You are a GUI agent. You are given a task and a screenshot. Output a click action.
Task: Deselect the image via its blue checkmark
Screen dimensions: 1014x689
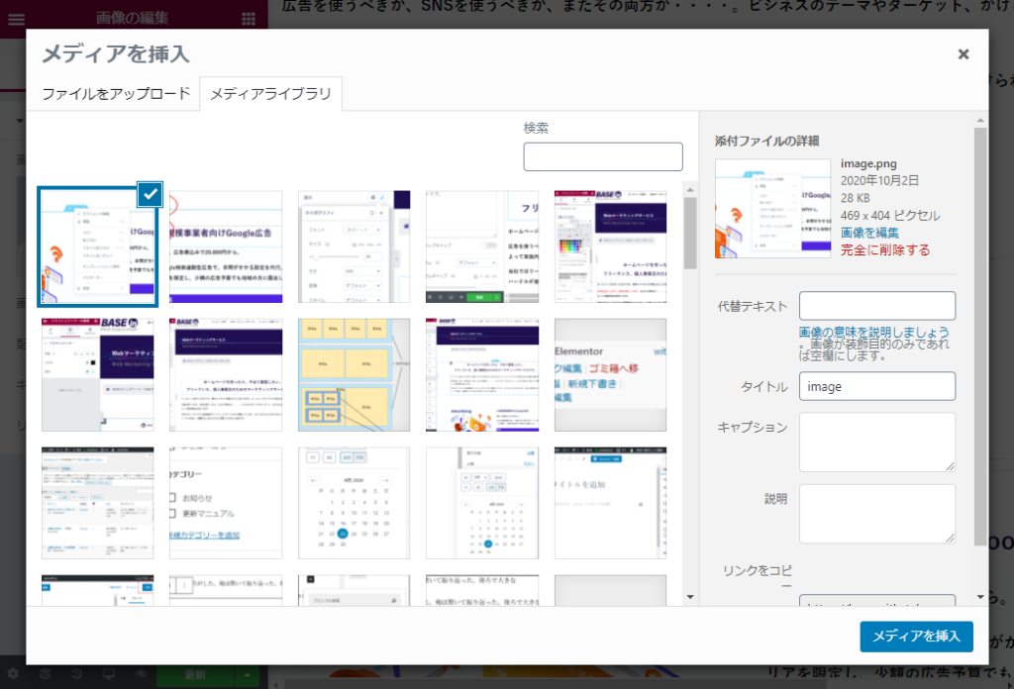(149, 195)
